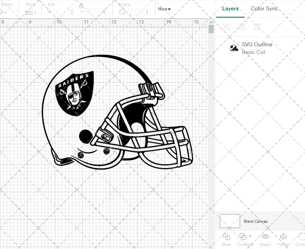Click the group layers icon

(x=226, y=27)
